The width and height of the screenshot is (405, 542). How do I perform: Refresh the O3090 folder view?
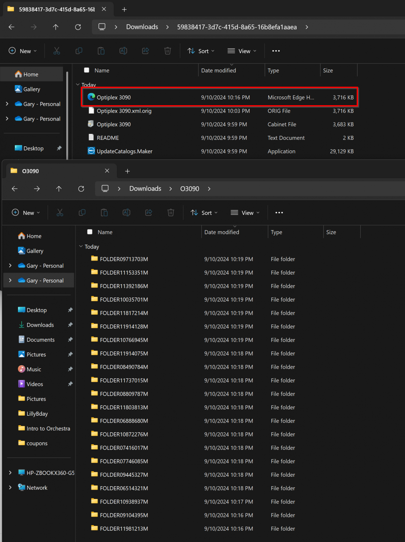pos(81,189)
